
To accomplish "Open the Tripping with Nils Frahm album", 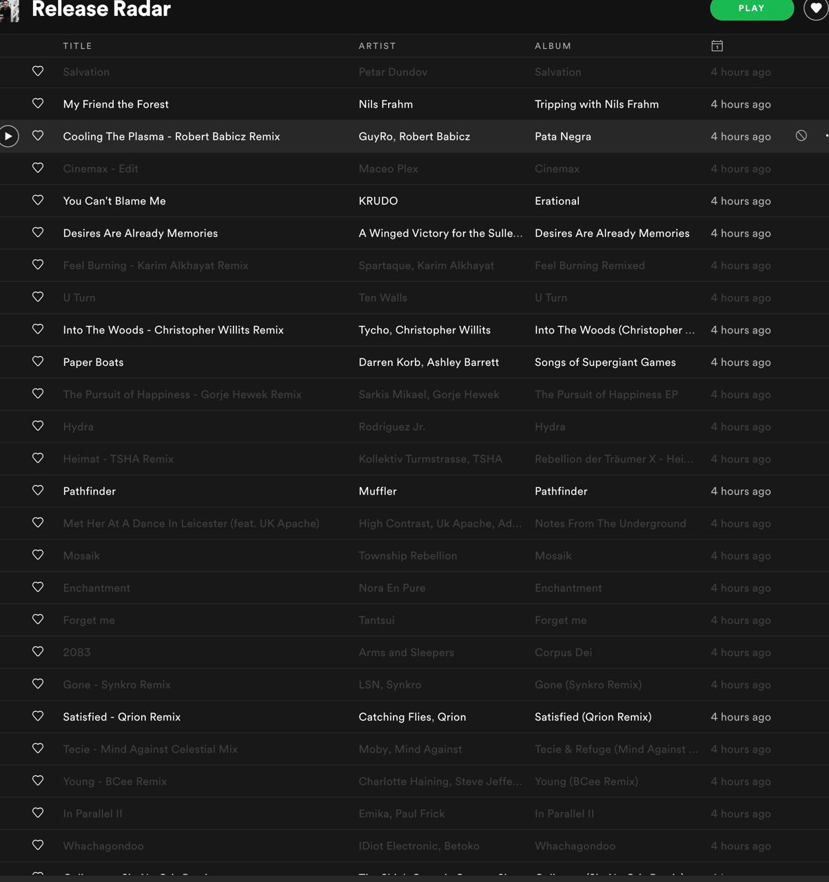I will [596, 104].
